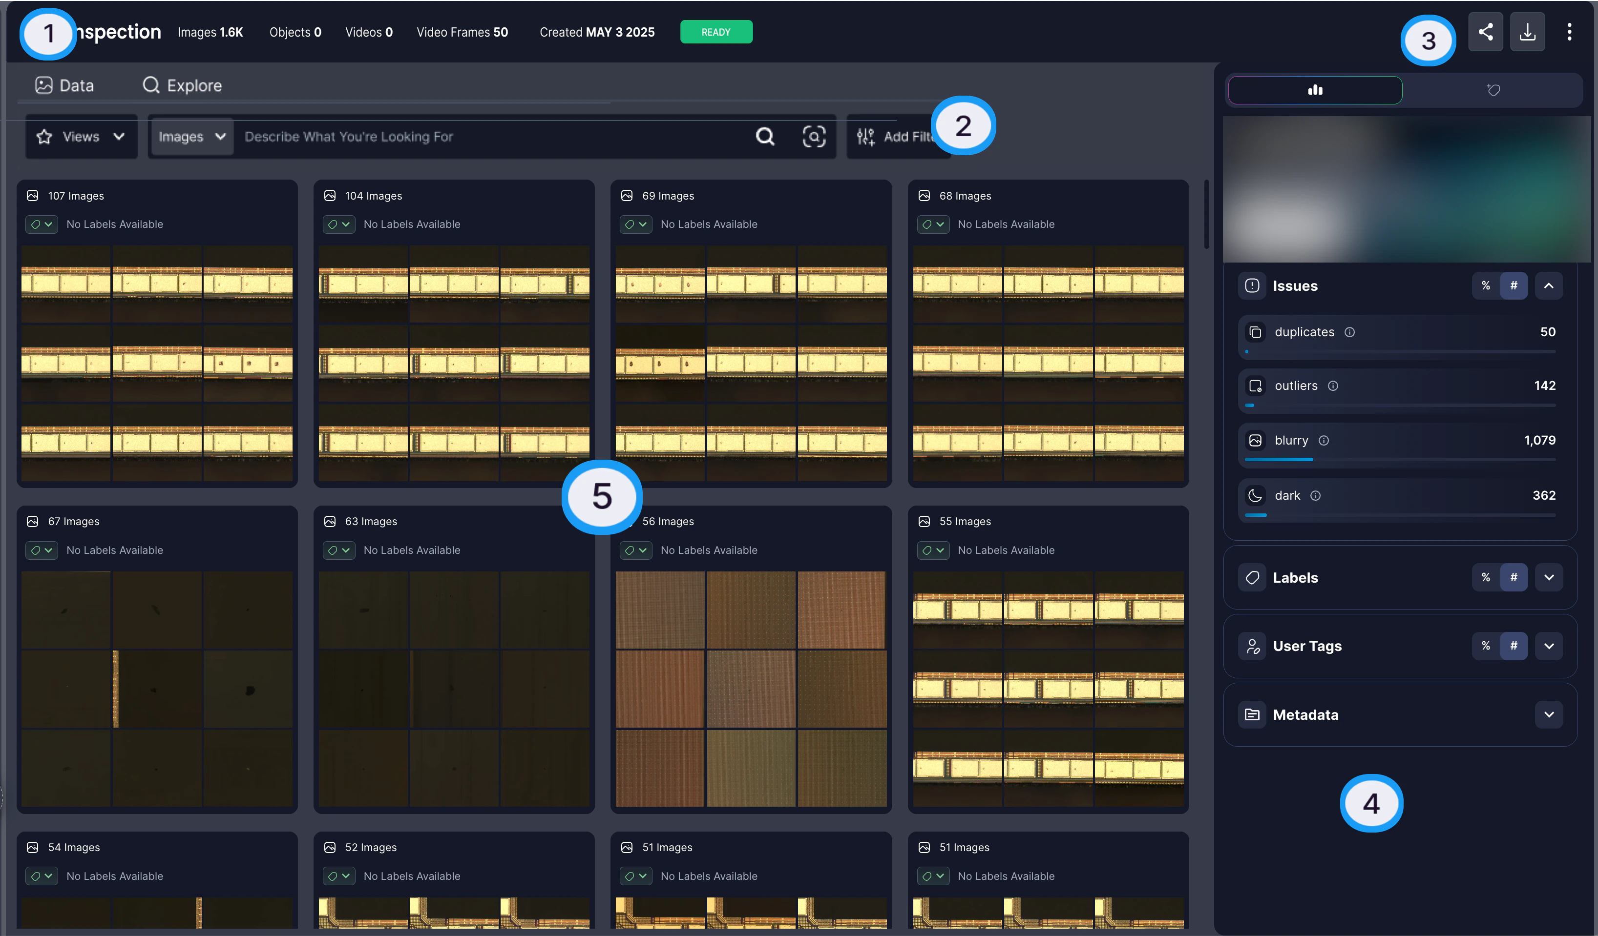1598x936 pixels.
Task: Click the download icon in the top bar
Action: coord(1528,31)
